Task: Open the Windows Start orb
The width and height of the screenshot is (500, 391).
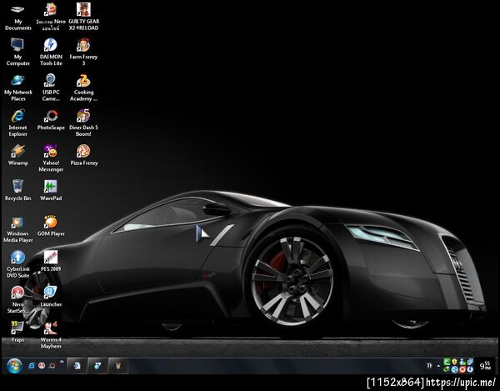Action: [14, 366]
